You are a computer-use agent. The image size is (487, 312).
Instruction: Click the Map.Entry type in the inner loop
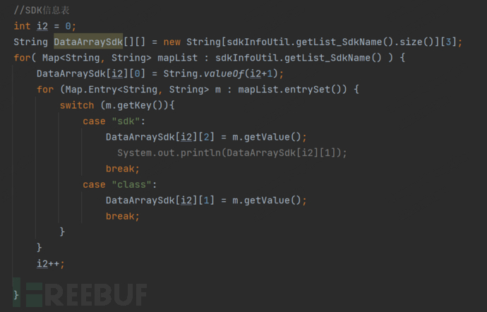[x=91, y=90]
